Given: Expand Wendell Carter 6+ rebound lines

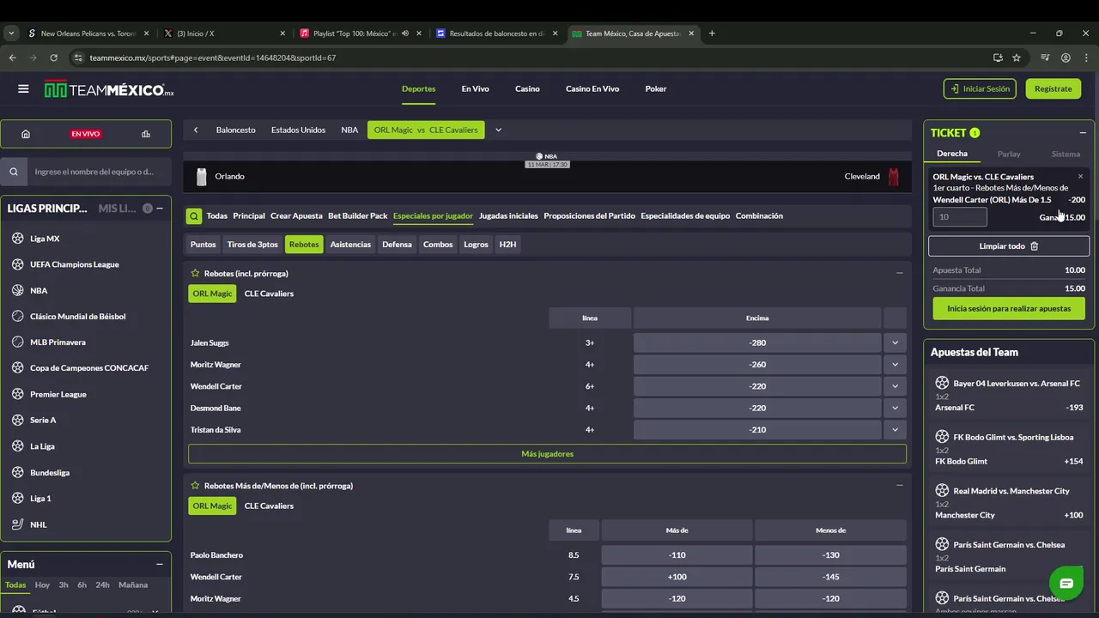Looking at the screenshot, I should tap(895, 386).
